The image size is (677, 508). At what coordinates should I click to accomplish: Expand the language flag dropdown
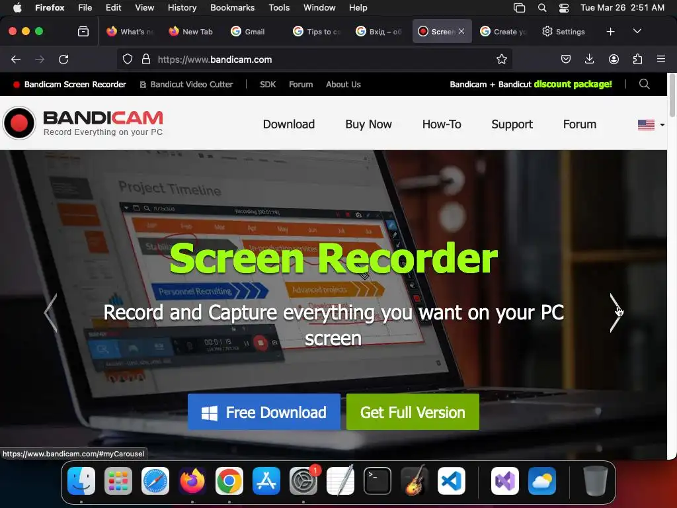651,124
